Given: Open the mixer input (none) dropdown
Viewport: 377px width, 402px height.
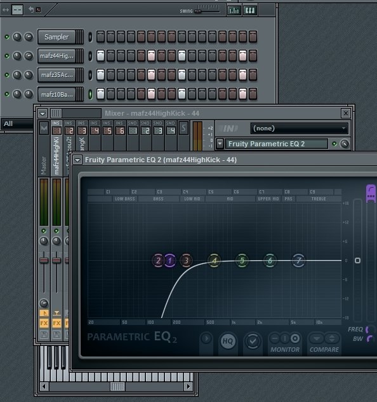Looking at the screenshot, I should pyautogui.click(x=299, y=128).
